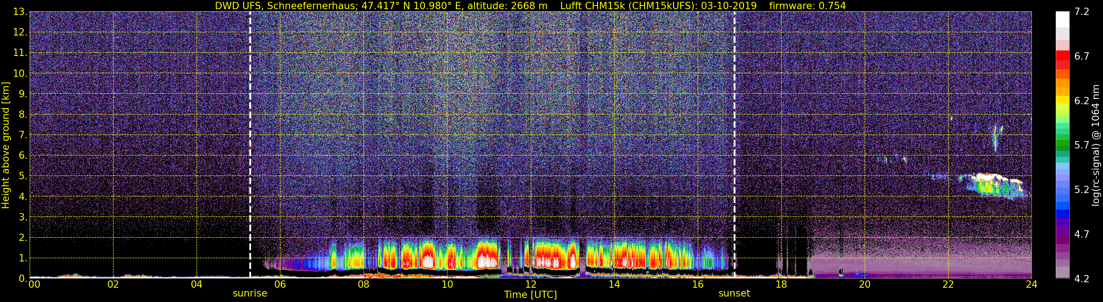The width and height of the screenshot is (1103, 302).
Task: Click the 'sunset' label below the axis
Action: (734, 293)
